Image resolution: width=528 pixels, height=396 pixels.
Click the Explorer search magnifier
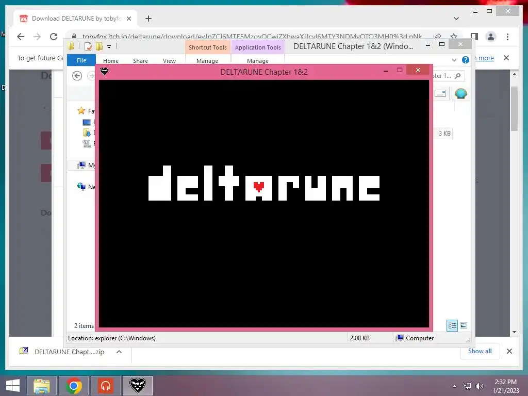pos(458,76)
